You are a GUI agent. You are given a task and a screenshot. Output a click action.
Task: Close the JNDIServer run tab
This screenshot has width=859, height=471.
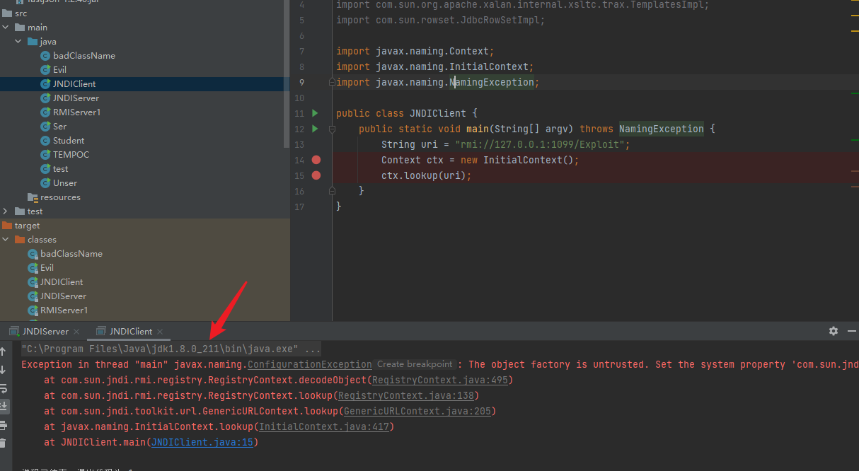coord(77,331)
